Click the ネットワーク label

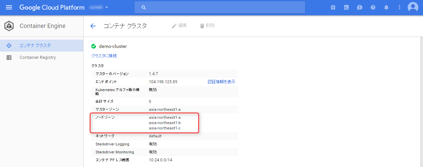[x=105, y=136]
